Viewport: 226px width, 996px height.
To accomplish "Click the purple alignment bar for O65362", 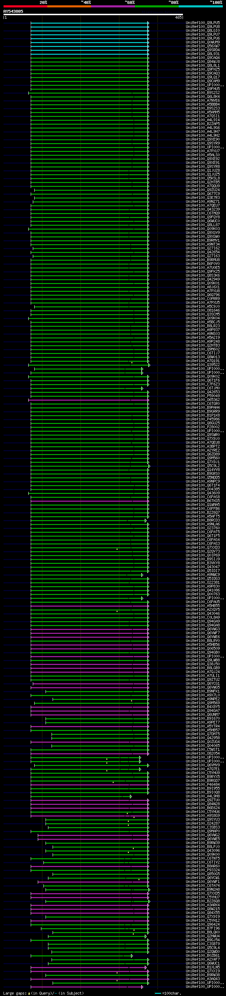I will [x=89, y=400].
